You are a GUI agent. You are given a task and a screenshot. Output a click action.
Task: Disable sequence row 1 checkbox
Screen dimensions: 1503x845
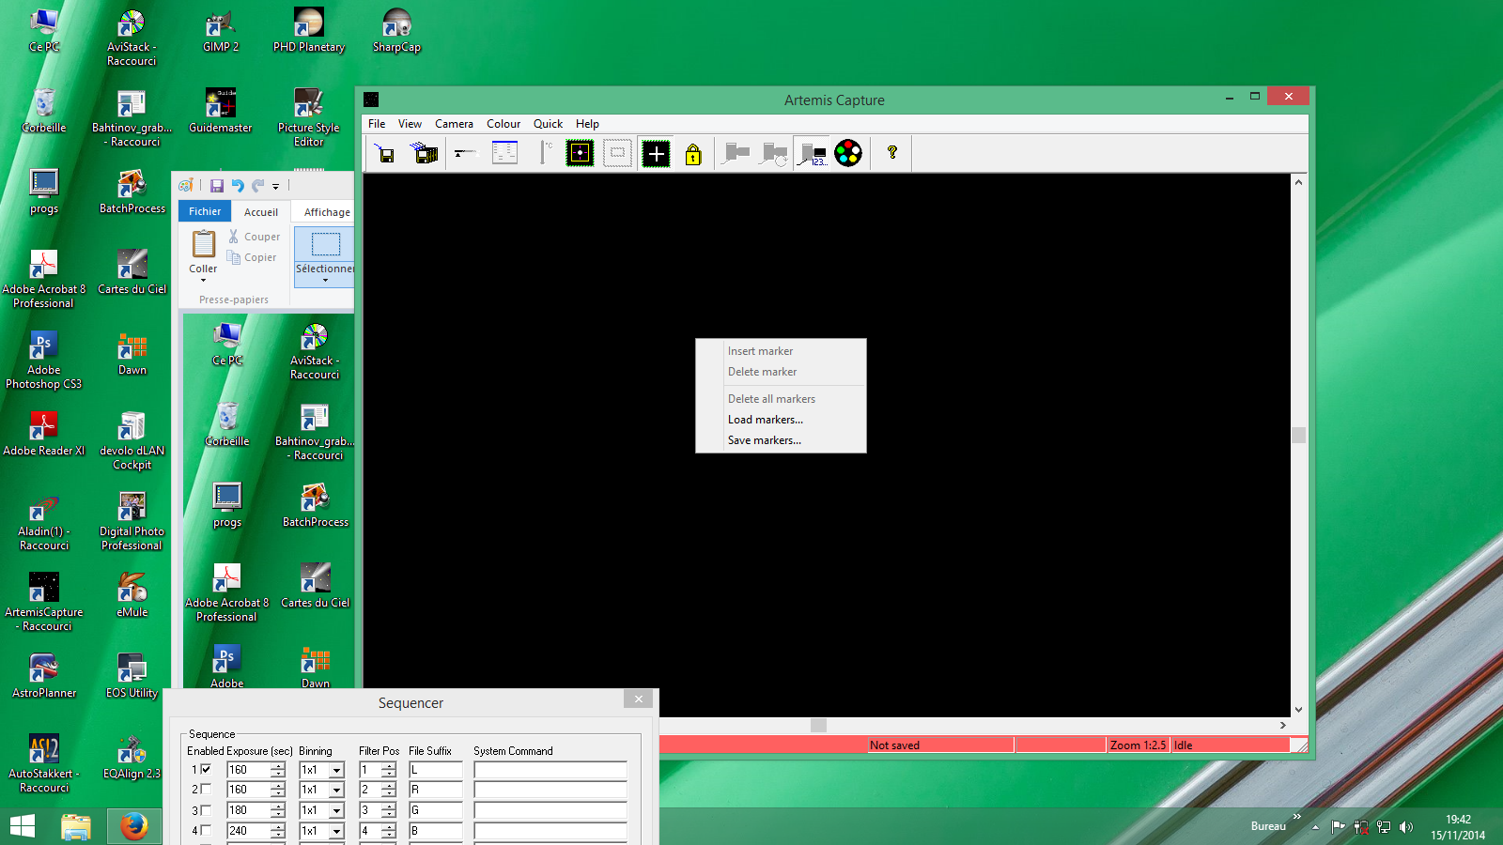tap(206, 770)
